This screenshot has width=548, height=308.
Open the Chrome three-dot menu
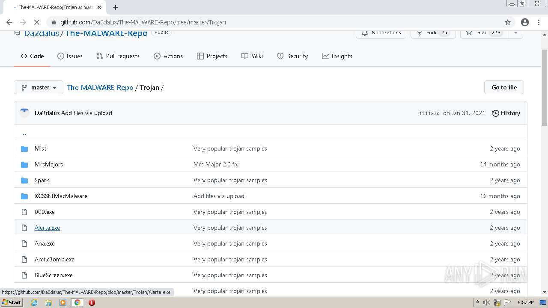[539, 22]
